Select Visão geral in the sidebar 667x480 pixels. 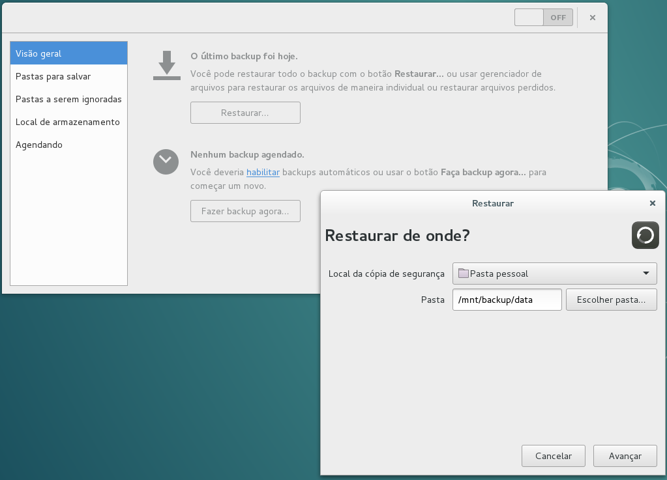pos(68,53)
